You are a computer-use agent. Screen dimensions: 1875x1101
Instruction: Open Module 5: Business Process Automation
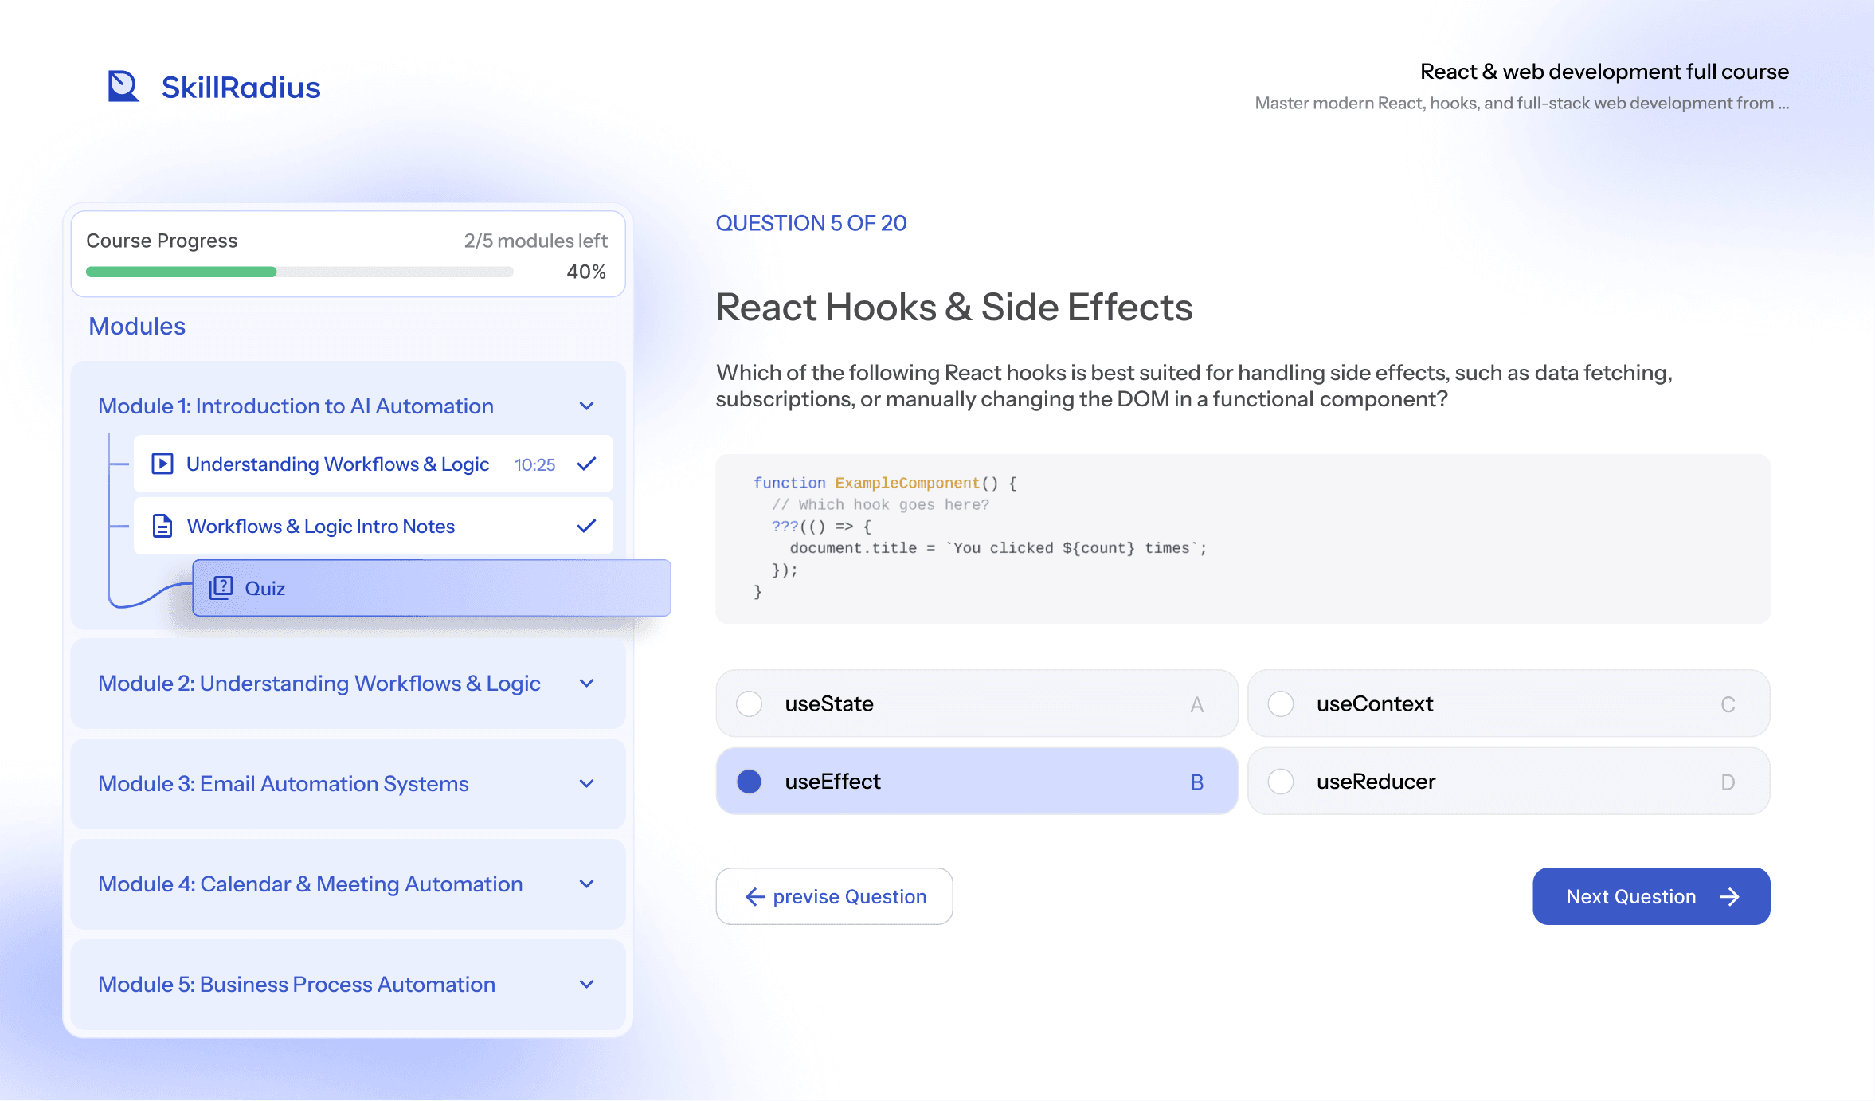348,985
